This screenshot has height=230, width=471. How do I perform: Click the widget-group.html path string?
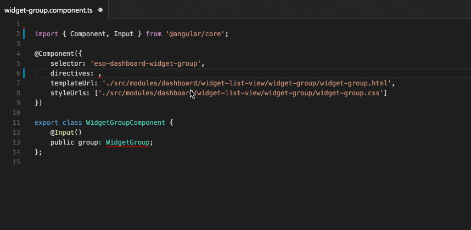(246, 83)
